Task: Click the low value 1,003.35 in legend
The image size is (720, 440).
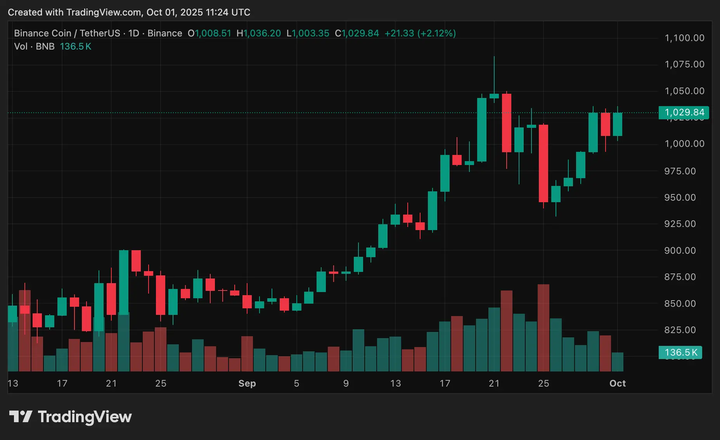Action: (310, 33)
